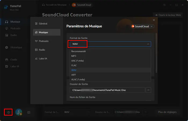Choose AAC (*.m4a) format option
This screenshot has width=188, height=121.
click(x=110, y=60)
